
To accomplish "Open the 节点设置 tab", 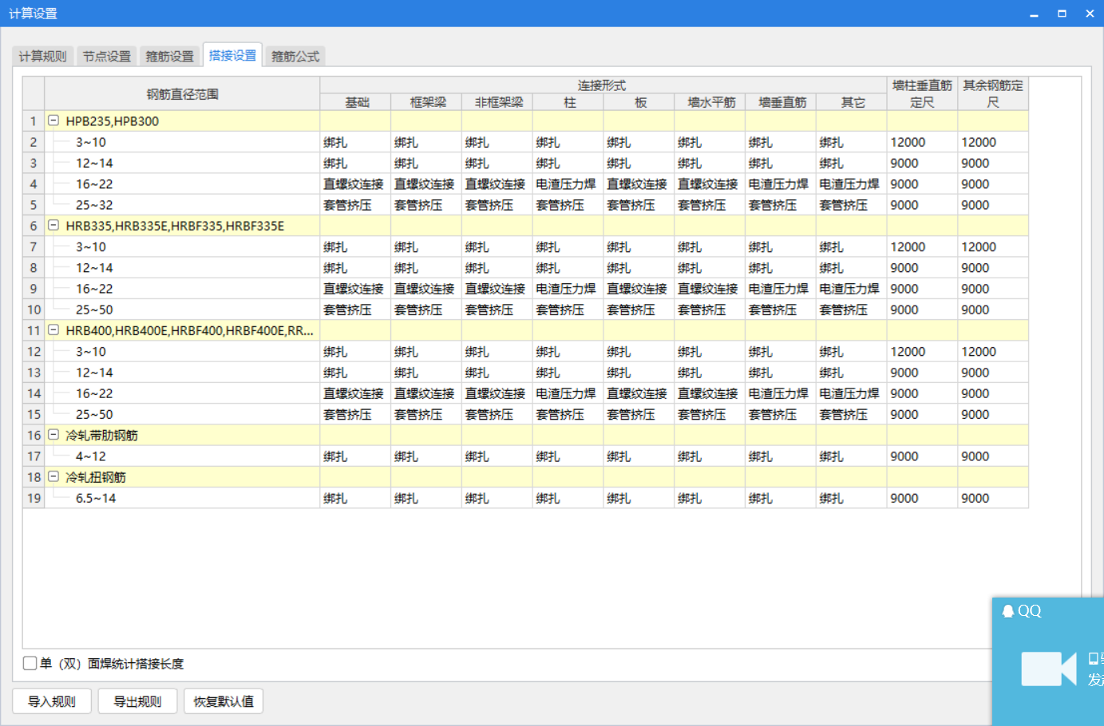I will pos(107,57).
